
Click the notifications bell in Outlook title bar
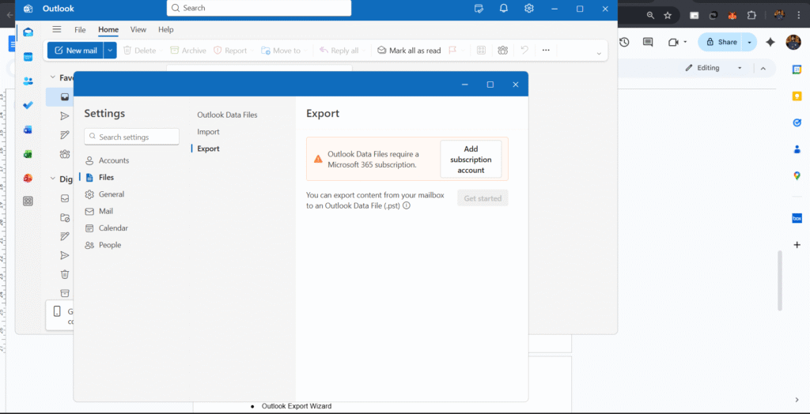(504, 8)
